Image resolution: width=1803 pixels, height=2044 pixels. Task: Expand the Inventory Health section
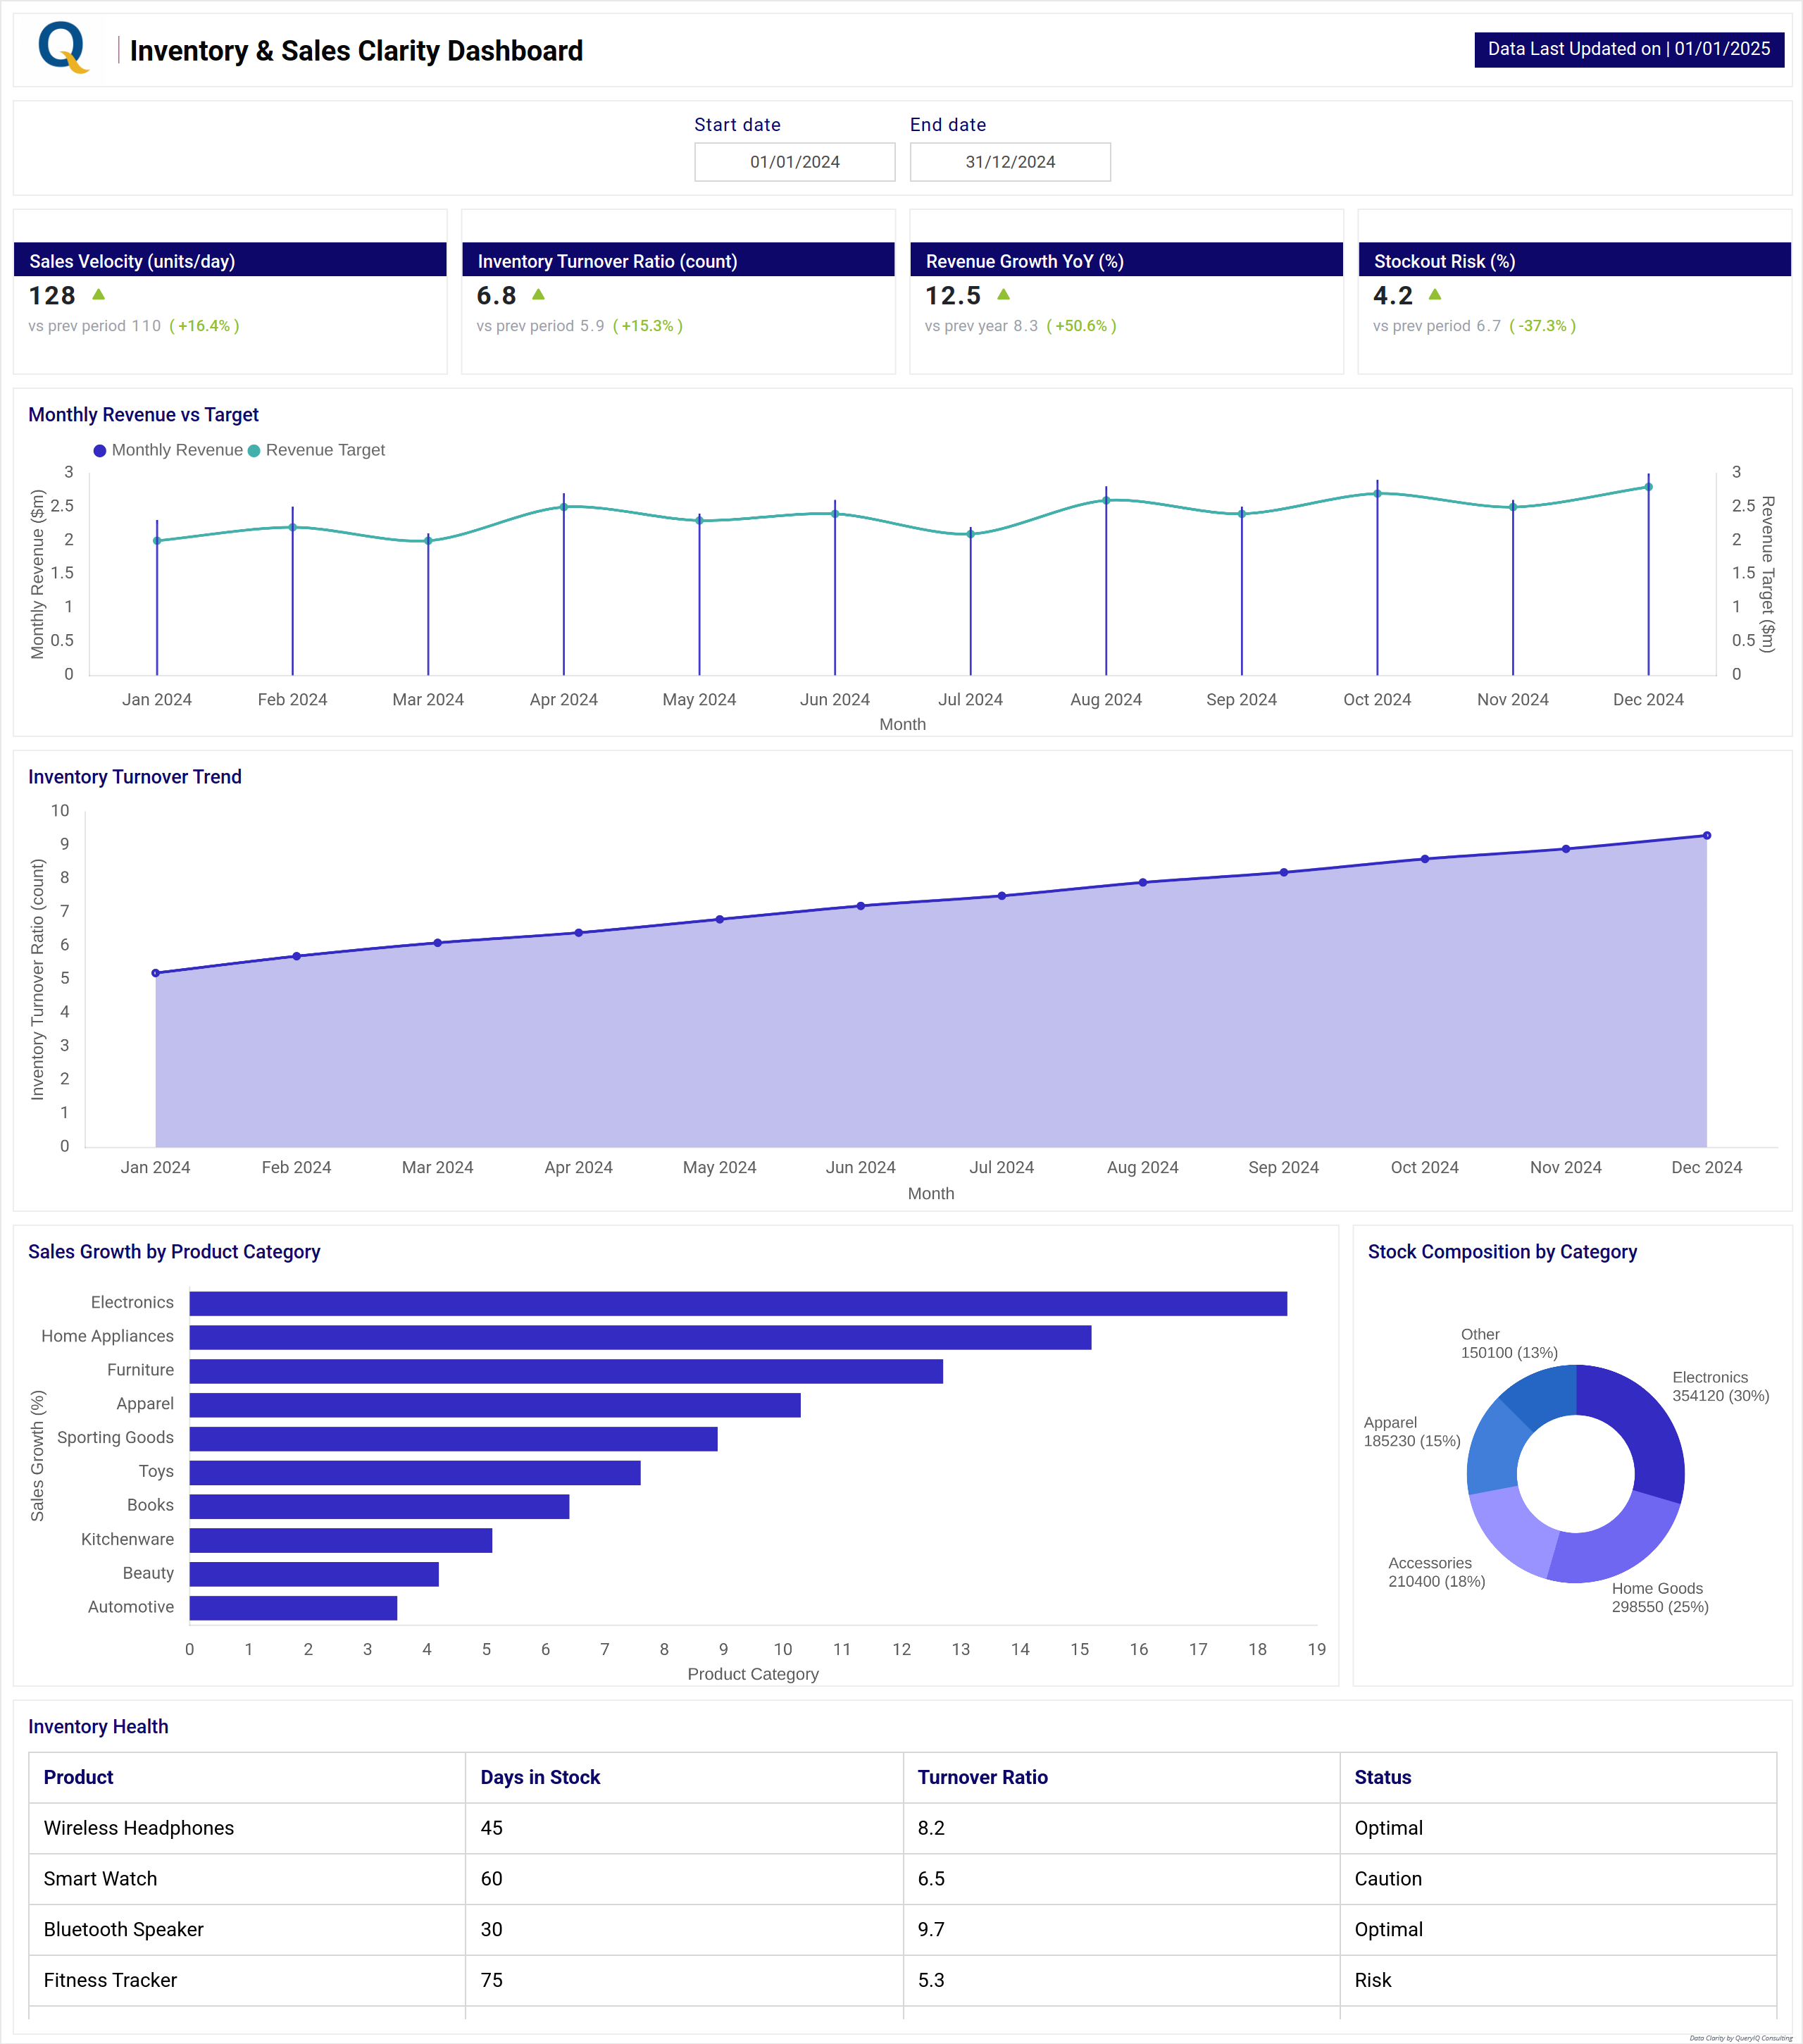click(99, 1726)
